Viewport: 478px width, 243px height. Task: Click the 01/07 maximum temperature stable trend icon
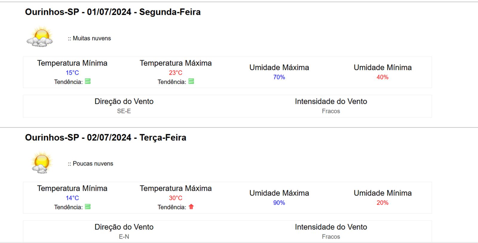(191, 81)
